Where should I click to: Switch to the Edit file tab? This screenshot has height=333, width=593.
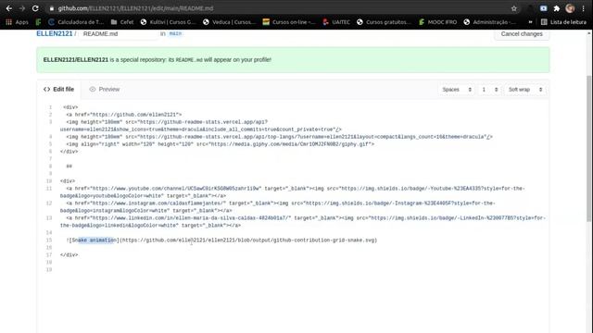coord(58,90)
